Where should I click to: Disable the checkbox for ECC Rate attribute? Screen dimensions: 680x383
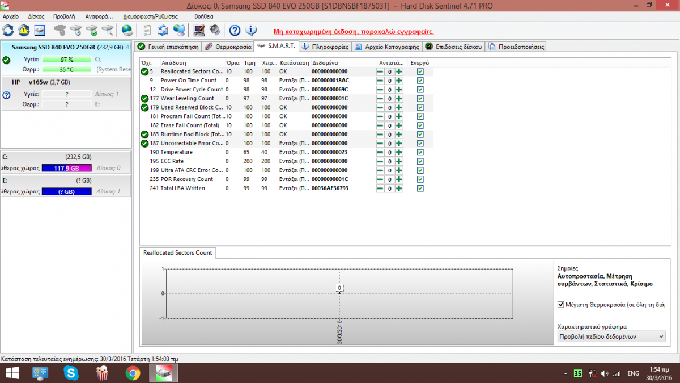tap(420, 161)
